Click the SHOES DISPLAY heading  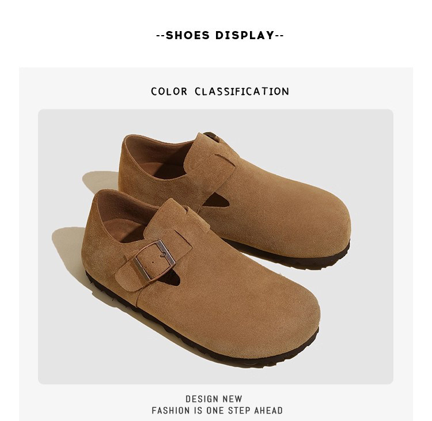[220, 35]
